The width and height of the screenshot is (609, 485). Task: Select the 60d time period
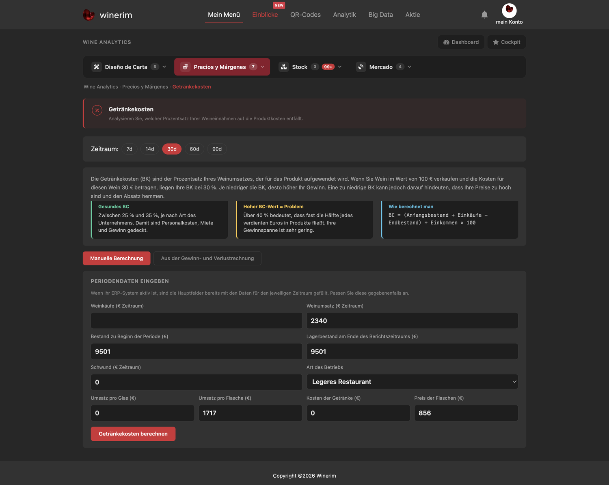194,149
